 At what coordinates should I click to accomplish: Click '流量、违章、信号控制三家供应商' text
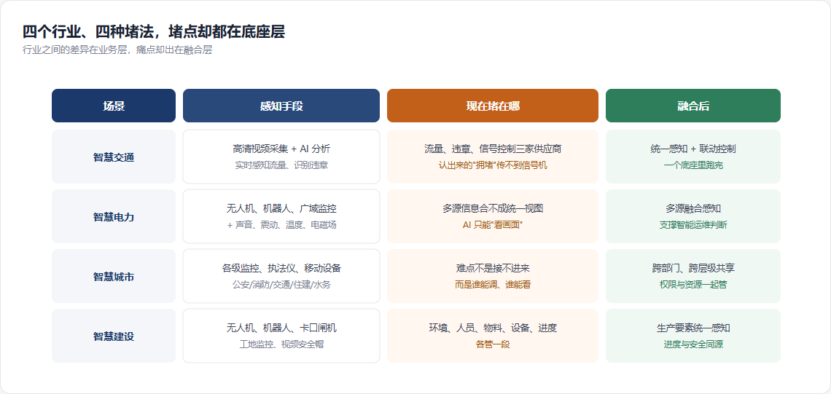pos(493,149)
